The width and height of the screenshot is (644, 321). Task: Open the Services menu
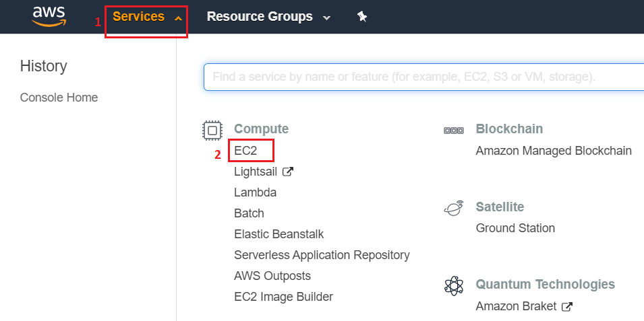[138, 16]
